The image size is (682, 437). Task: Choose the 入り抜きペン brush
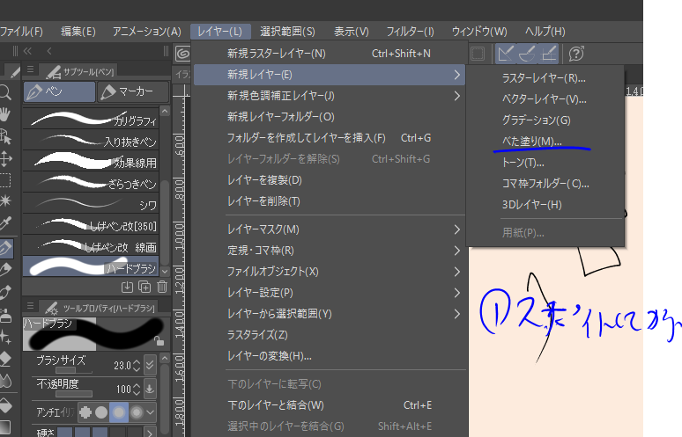coord(91,139)
